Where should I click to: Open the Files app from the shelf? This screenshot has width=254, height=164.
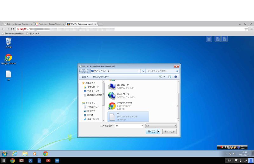pos(57,161)
